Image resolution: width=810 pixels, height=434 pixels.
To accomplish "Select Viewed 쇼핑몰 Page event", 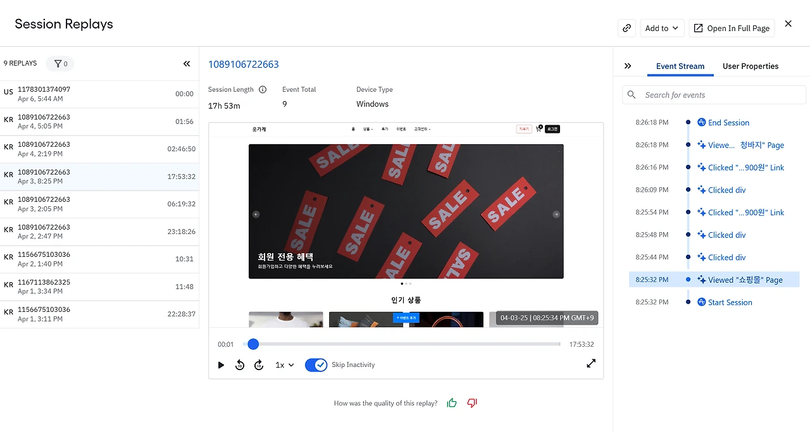I will 714,280.
